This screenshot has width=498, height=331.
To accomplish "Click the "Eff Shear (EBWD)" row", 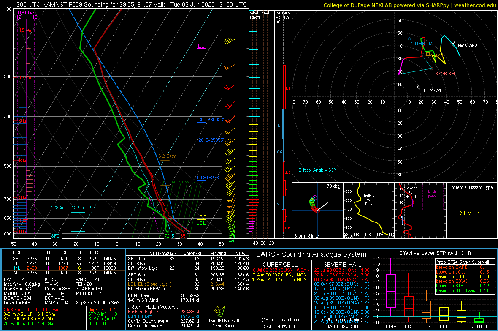I will 188,289.
